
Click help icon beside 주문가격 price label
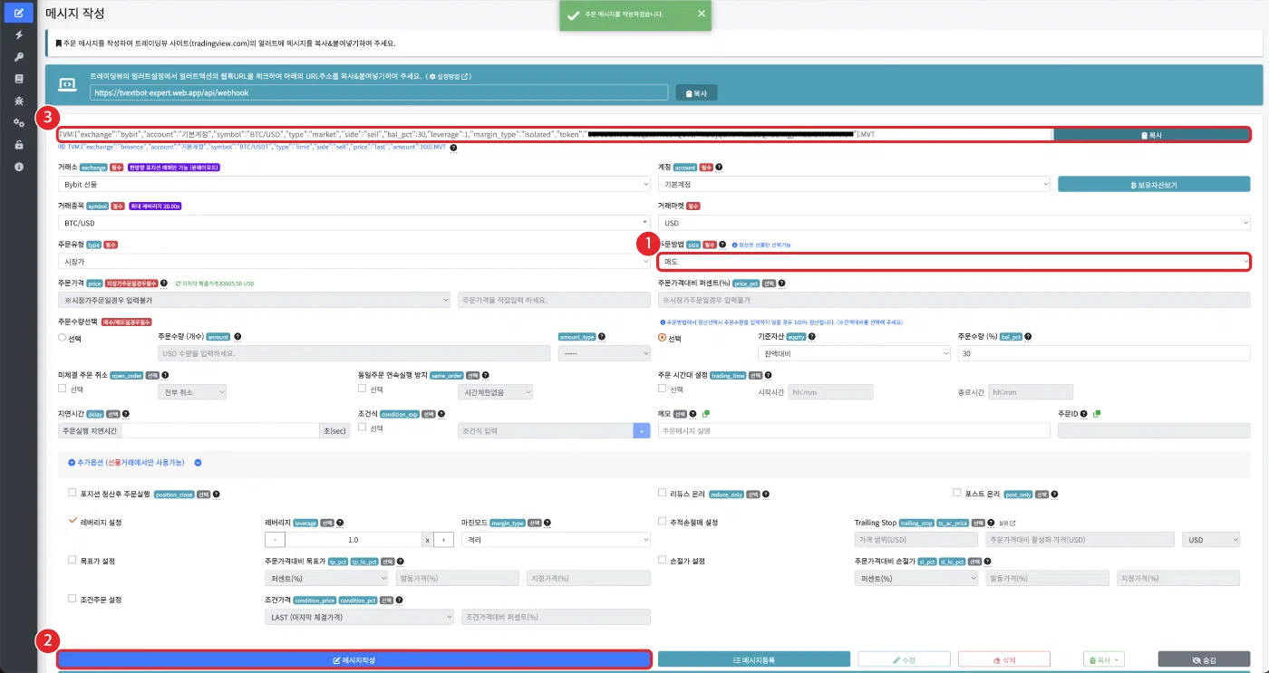pyautogui.click(x=165, y=284)
